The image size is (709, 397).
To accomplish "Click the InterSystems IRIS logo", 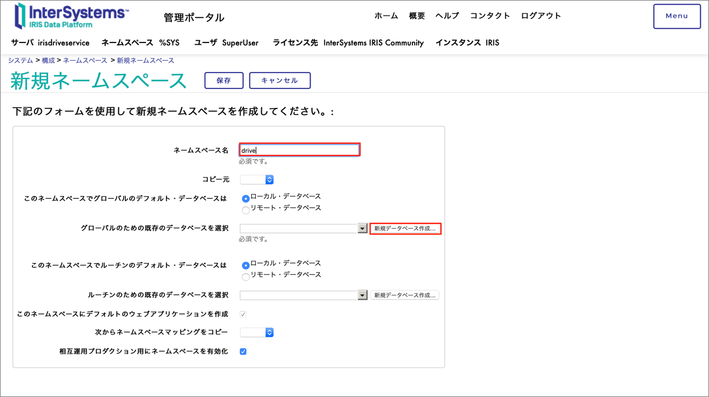I will pyautogui.click(x=71, y=16).
